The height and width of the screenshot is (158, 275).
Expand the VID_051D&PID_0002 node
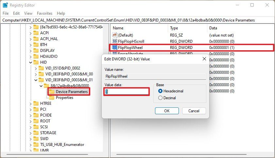36,68
